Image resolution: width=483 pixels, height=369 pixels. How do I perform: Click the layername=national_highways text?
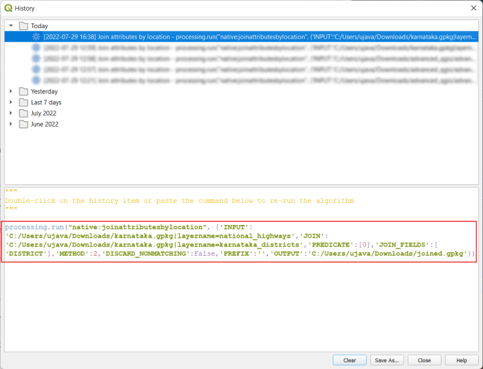tap(234, 236)
